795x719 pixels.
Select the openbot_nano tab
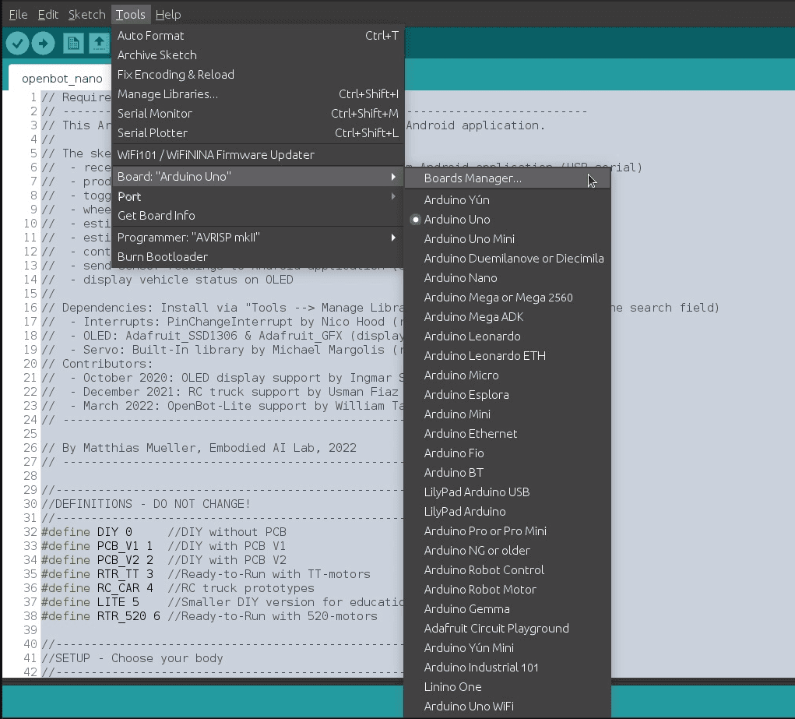click(62, 79)
